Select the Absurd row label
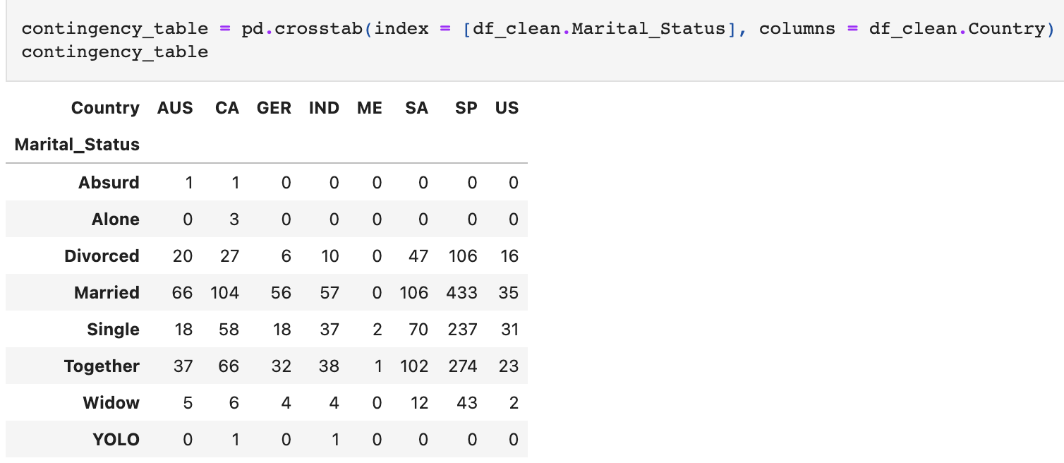The height and width of the screenshot is (463, 1064). click(109, 183)
